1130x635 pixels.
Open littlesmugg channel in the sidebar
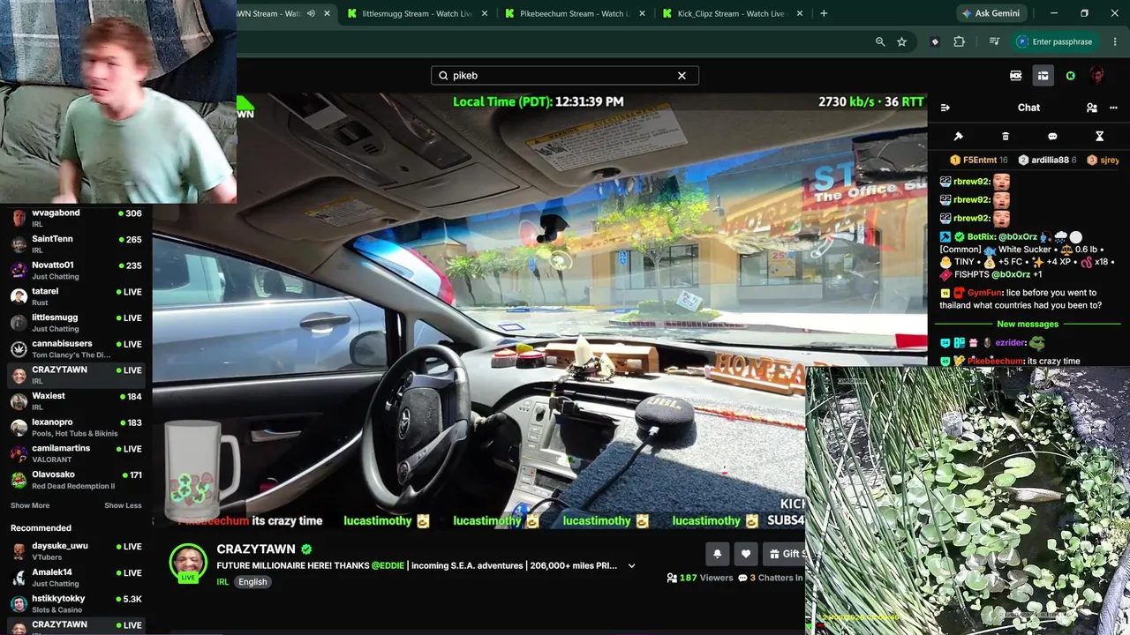point(76,323)
